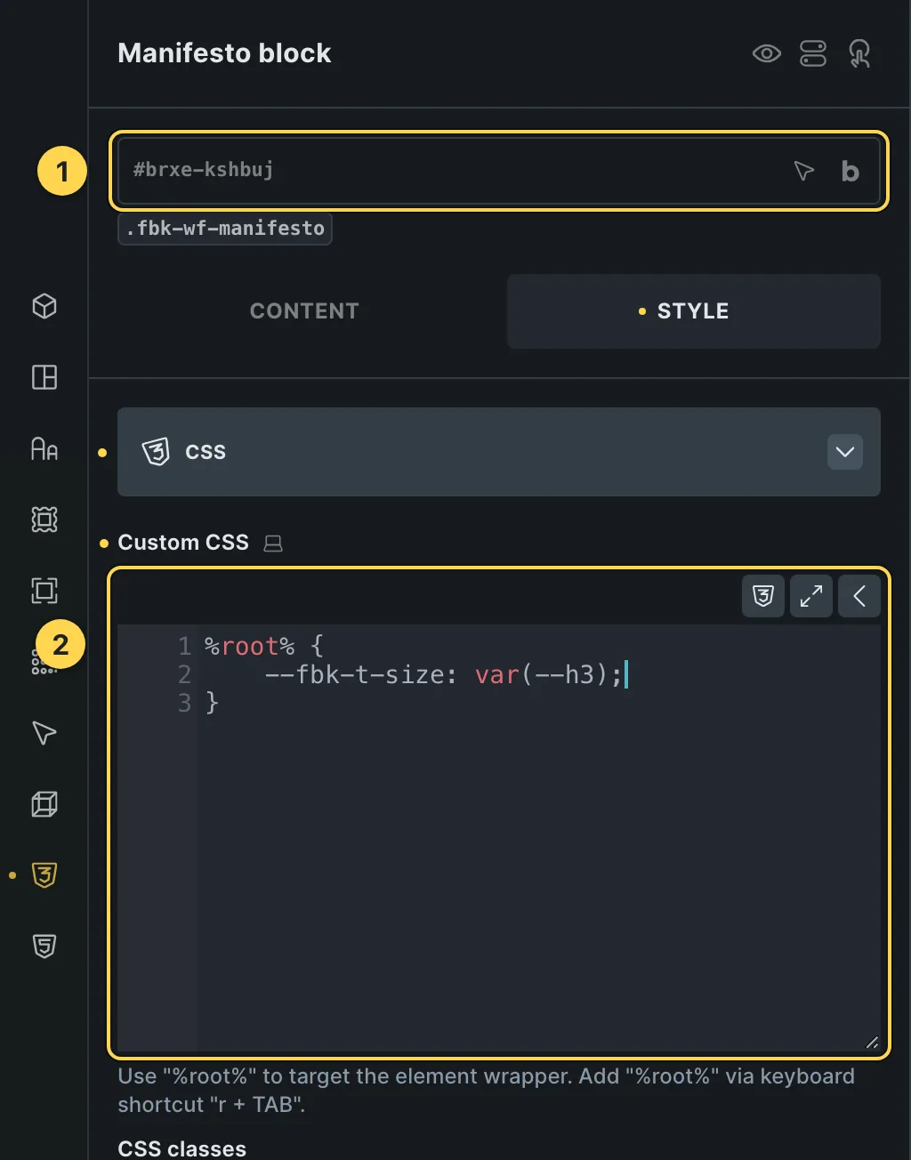Select the .fbk-wf-manifesto class tag

[x=225, y=229]
